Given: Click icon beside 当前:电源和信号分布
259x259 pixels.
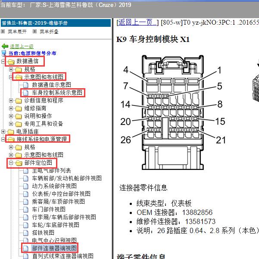Looking at the screenshot, I should [4, 53].
